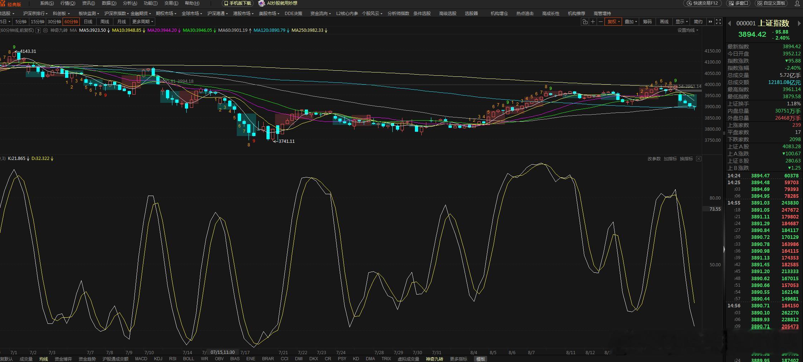Close the KDJ indicator panel

[699, 159]
